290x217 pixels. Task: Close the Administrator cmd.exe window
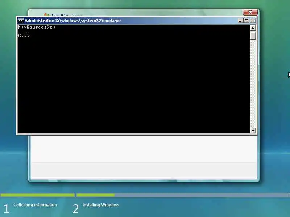click(x=253, y=21)
